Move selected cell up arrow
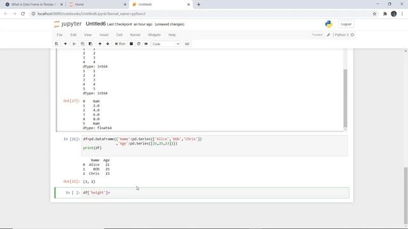 tap(100, 44)
